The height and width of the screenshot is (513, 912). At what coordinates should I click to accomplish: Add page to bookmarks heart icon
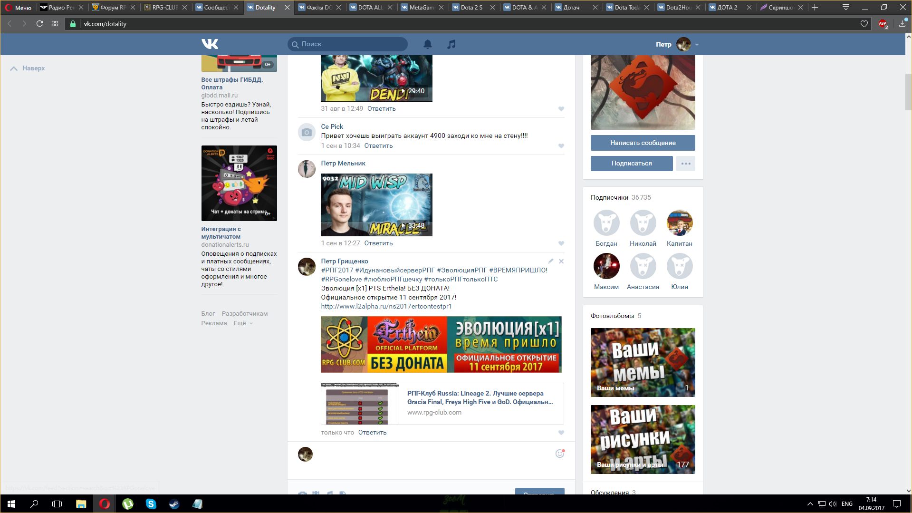[x=864, y=24]
